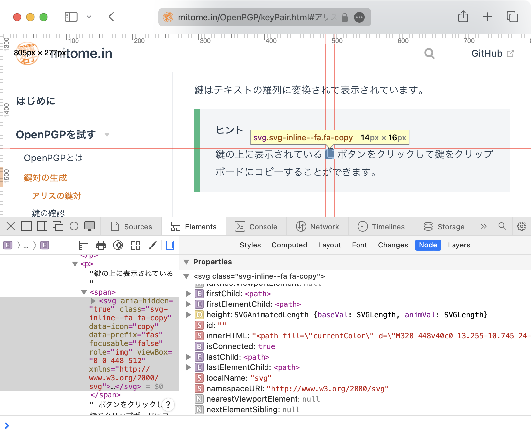Screen dimensions: 531x435
Task: Select the Node sidebar tab
Action: coord(428,245)
